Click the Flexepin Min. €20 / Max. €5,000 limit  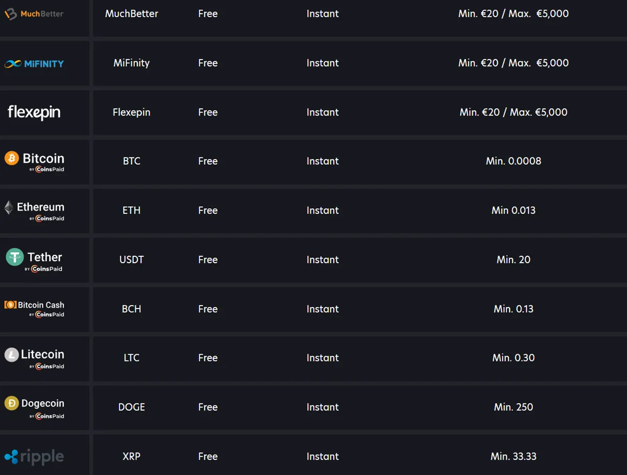coord(514,112)
